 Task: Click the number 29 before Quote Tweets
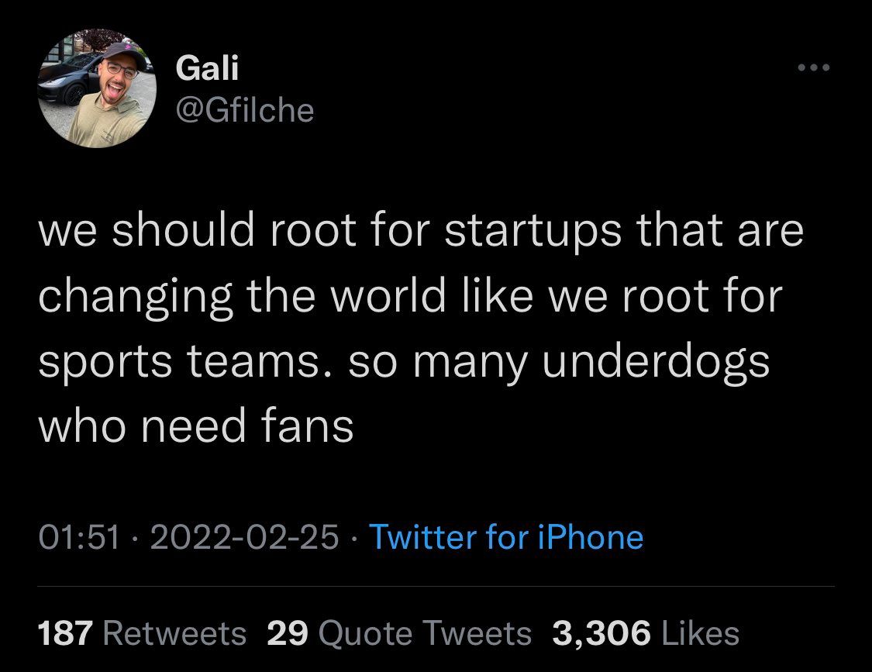point(288,633)
